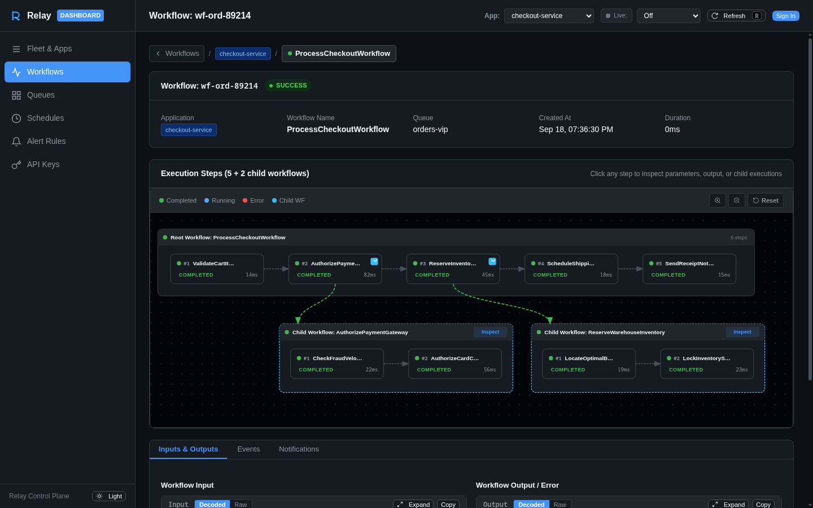Viewport: 813px width, 508px height.
Task: Open the Workflows sidebar section
Action: [x=67, y=72]
